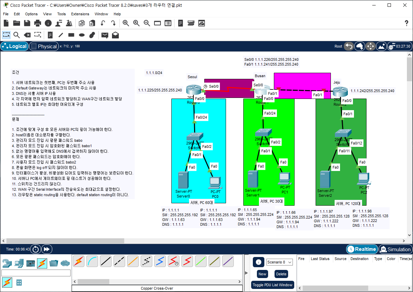Viewport: 413px width, 292px height.
Task: Click the Fast Forward Time button
Action: [46, 249]
